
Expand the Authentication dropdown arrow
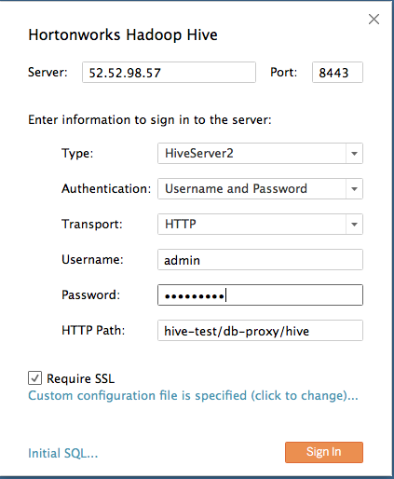coord(354,189)
